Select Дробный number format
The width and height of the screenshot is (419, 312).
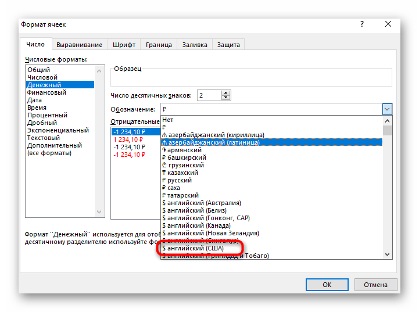60,123
